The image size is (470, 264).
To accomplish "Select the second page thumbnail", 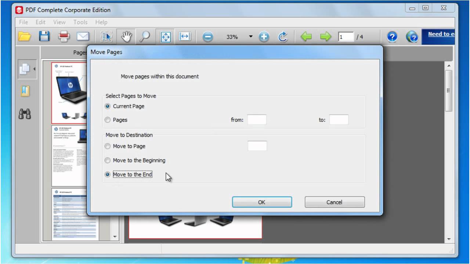I will tap(70, 156).
